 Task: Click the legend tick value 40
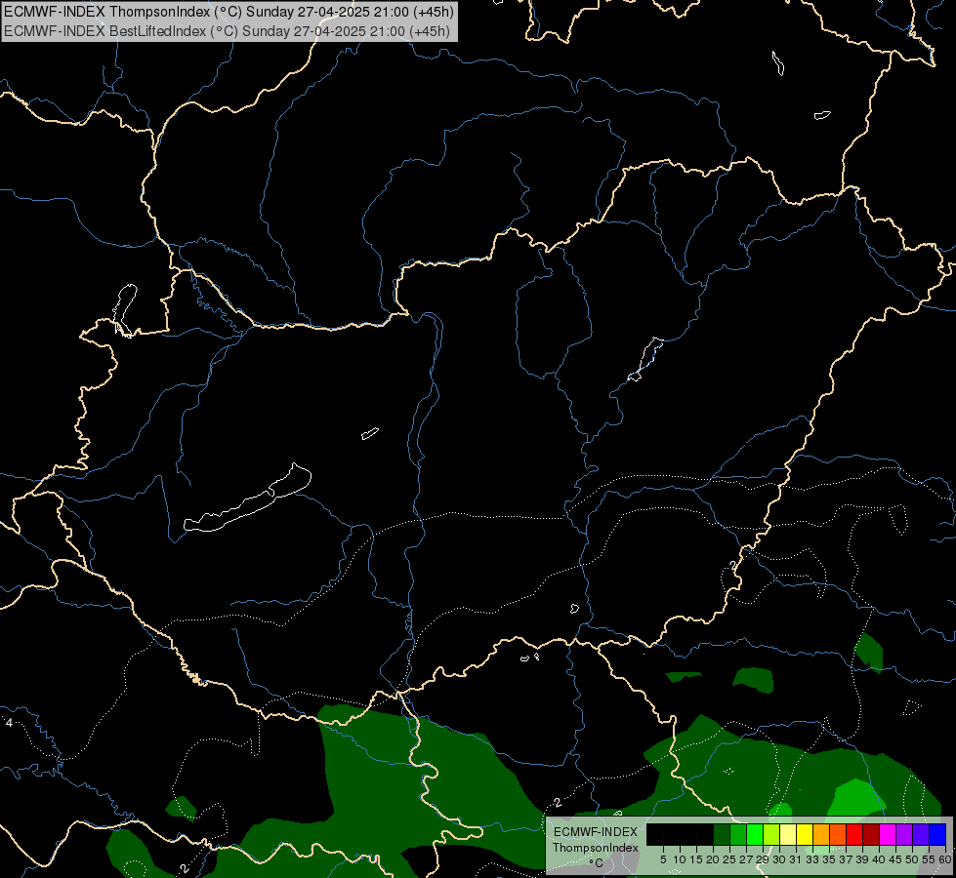tap(879, 859)
